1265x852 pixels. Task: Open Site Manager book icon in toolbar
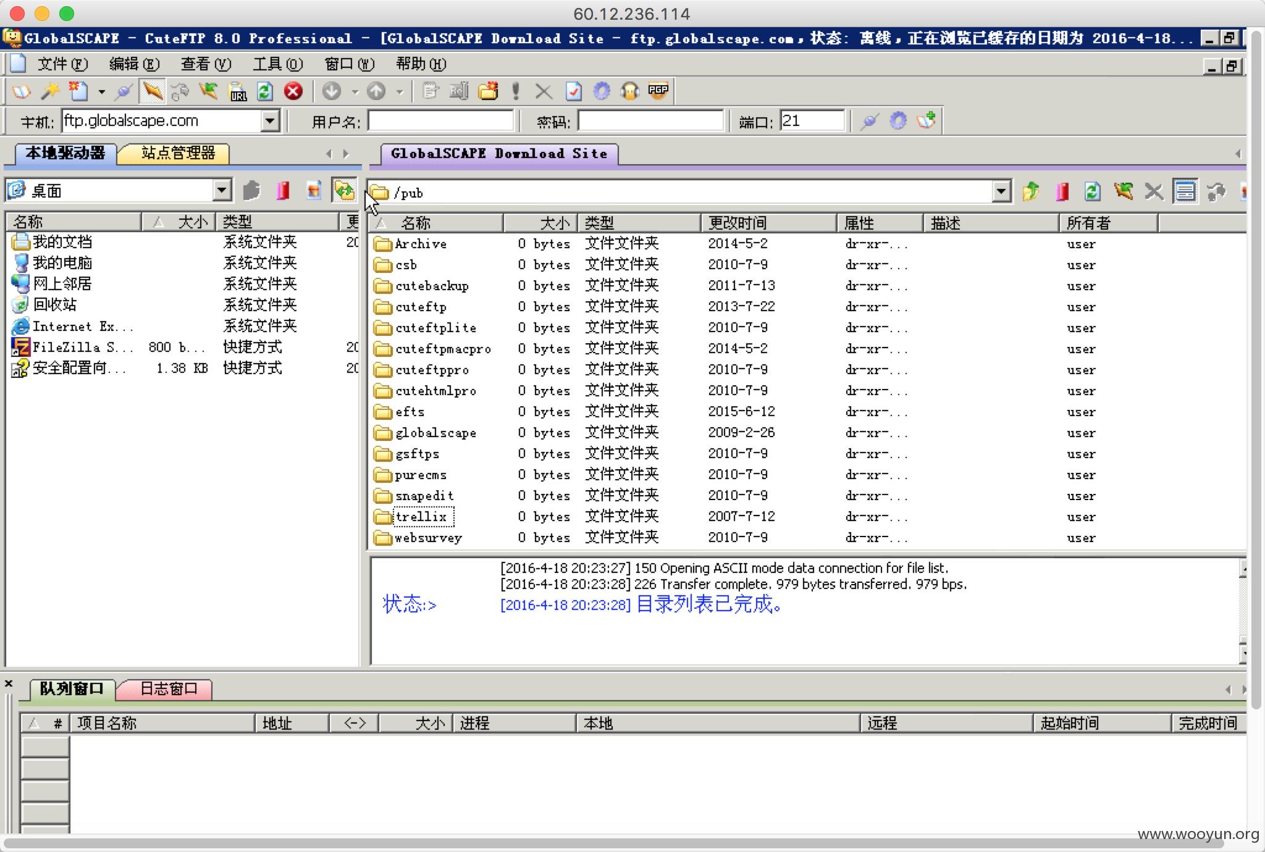pyautogui.click(x=21, y=91)
